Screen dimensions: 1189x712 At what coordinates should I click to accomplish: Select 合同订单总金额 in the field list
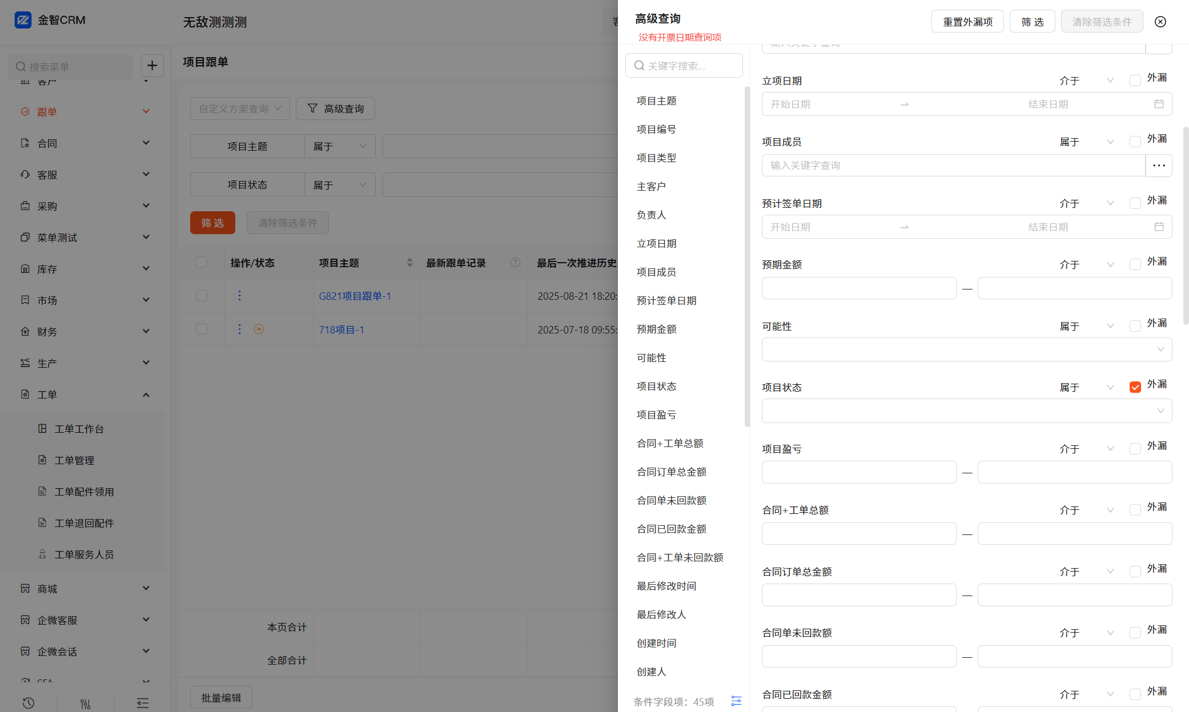click(672, 472)
